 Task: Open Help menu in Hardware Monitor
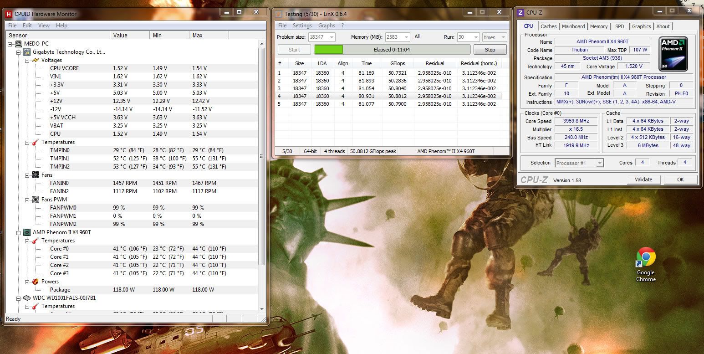tap(61, 26)
